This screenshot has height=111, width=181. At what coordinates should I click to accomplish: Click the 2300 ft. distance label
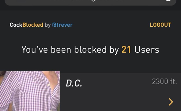[x=164, y=81]
